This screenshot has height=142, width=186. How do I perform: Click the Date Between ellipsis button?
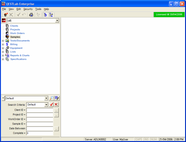tap(56, 129)
